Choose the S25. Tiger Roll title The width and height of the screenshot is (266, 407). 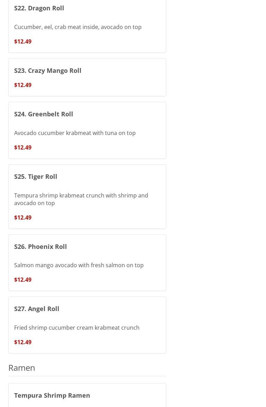(x=36, y=176)
